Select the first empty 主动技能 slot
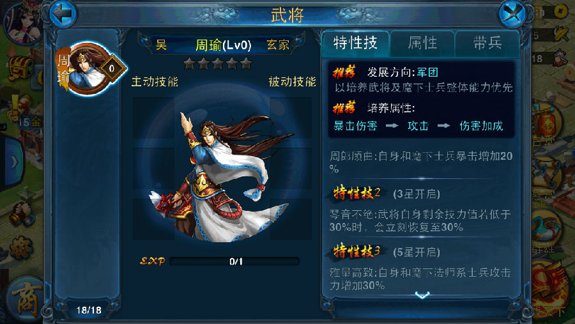 [x=153, y=118]
